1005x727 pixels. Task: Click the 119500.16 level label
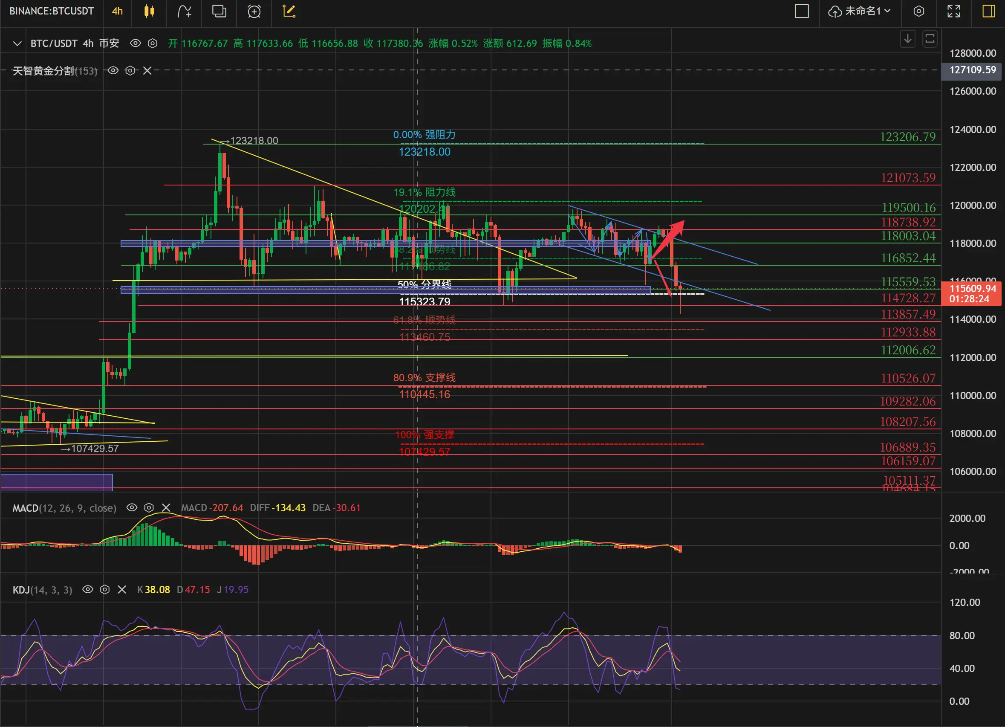point(908,208)
